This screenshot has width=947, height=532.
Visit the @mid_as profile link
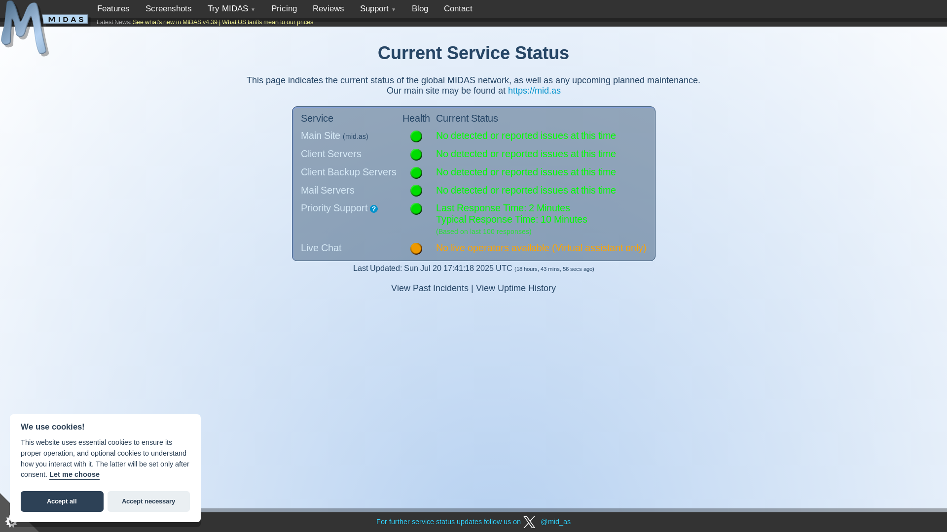555,522
